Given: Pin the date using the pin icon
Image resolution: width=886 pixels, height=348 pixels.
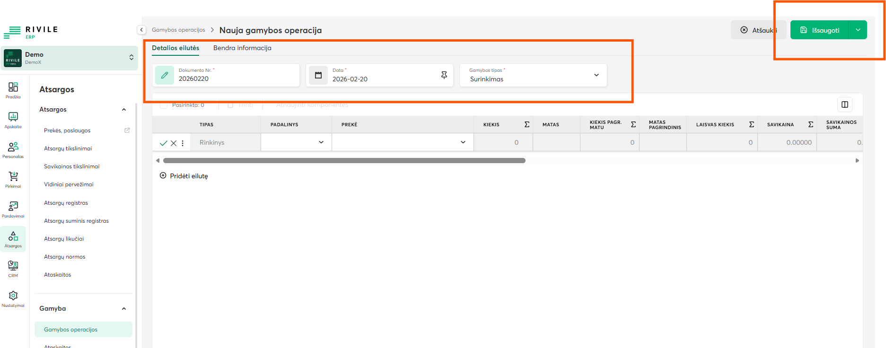Looking at the screenshot, I should pyautogui.click(x=444, y=75).
